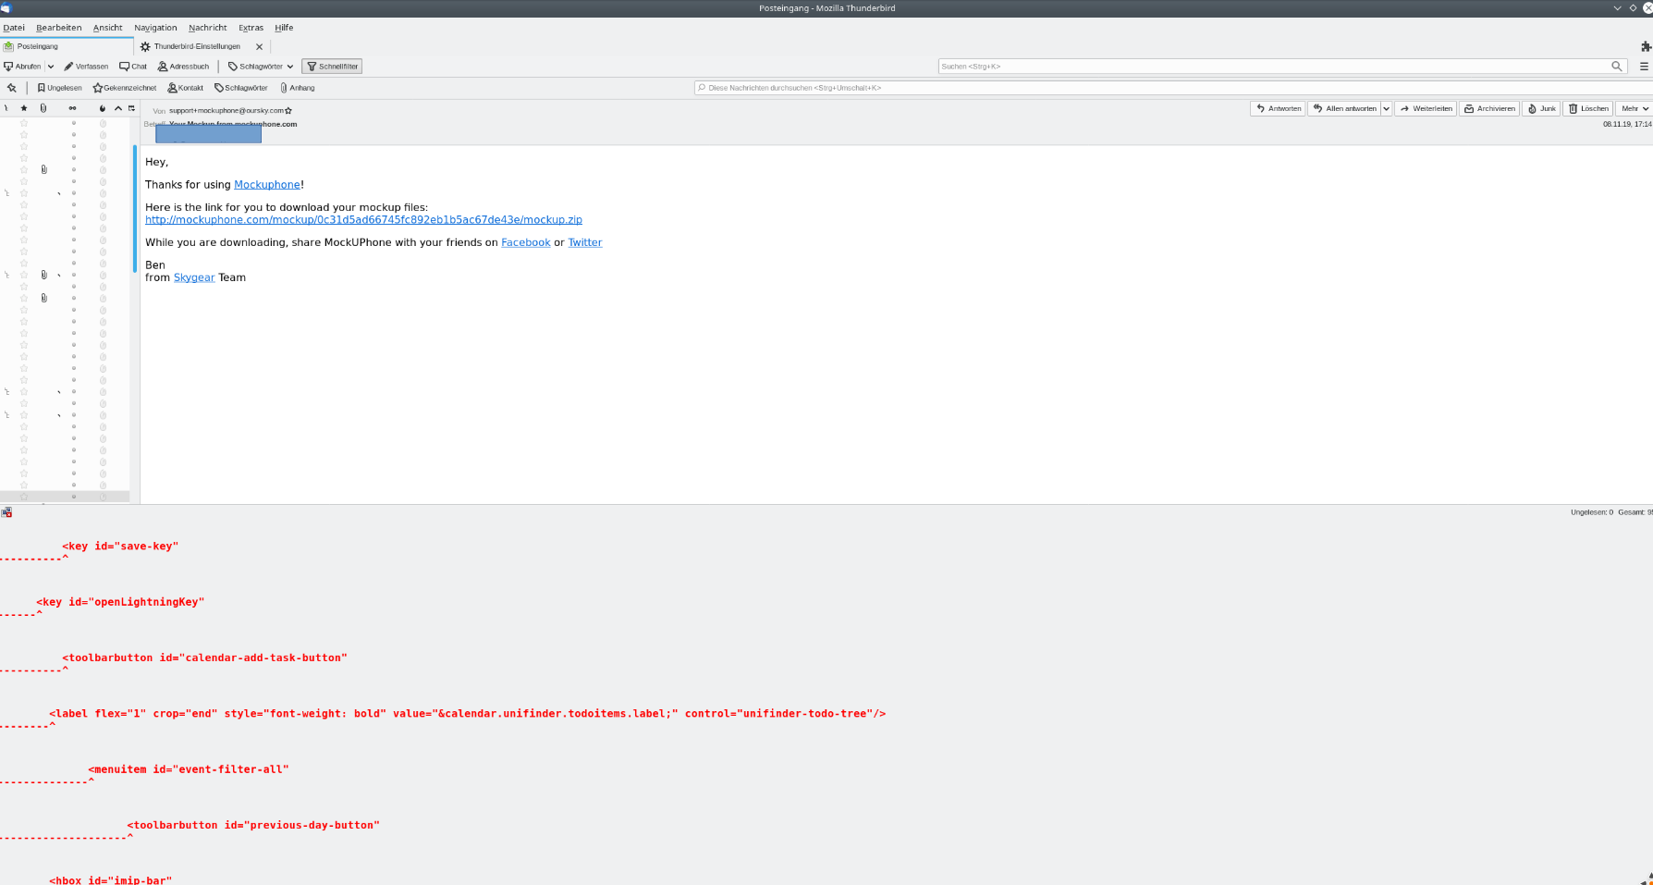This screenshot has height=885, width=1653.
Task: Click Allen antworten reply-all button
Action: [1344, 108]
